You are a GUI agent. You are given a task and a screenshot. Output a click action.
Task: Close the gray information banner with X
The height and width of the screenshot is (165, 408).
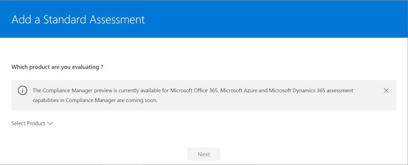tap(386, 90)
